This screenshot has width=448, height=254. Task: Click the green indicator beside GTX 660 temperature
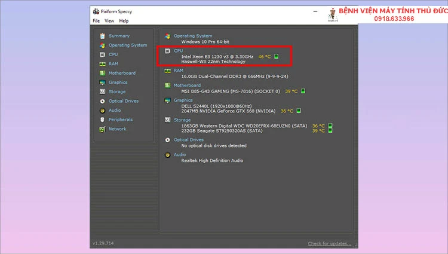299,111
